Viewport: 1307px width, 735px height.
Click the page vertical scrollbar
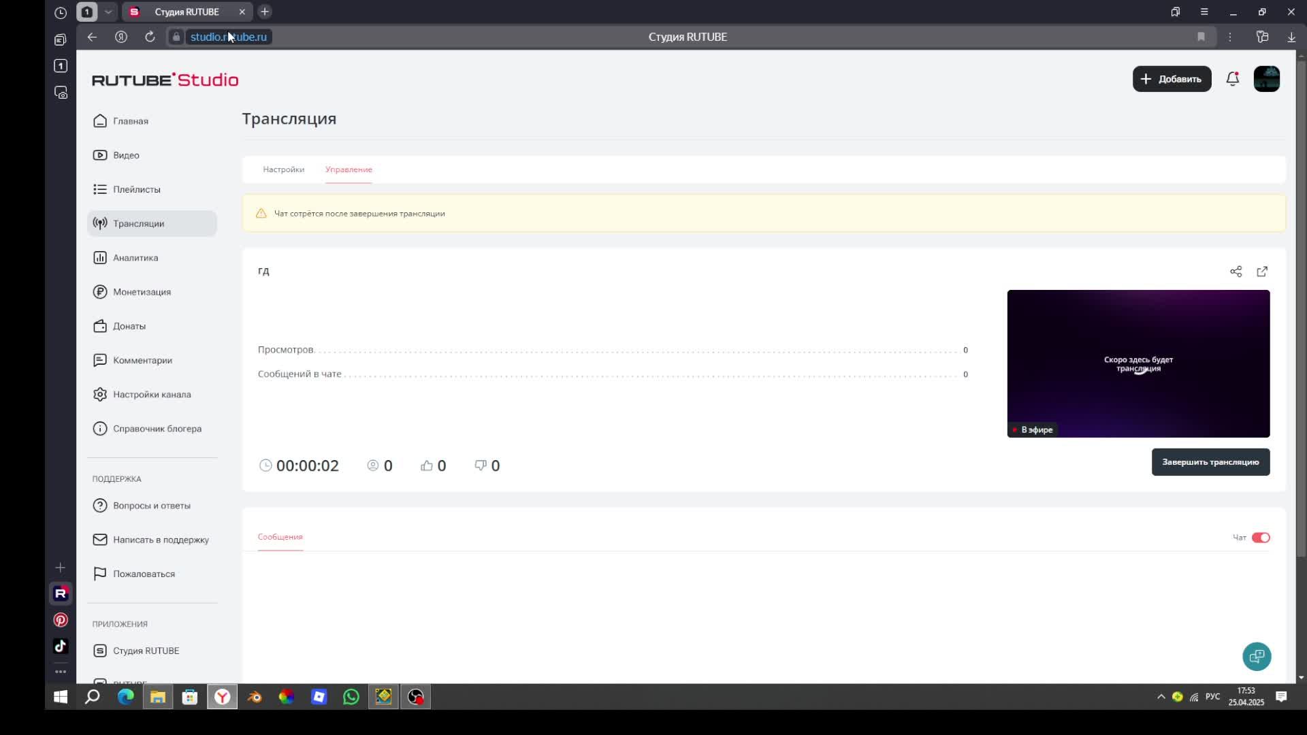(1301, 306)
